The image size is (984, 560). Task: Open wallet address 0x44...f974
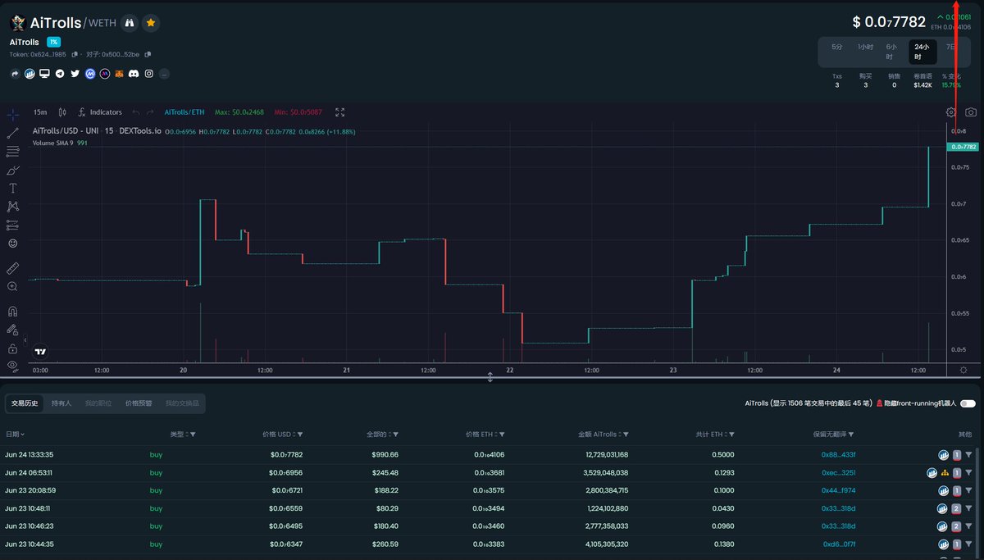pyautogui.click(x=838, y=490)
